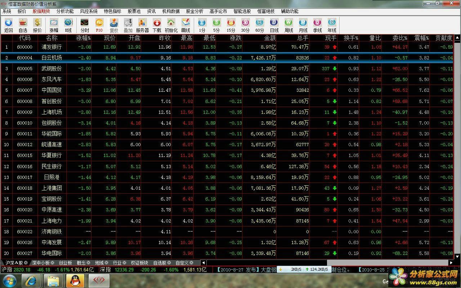
Task: Open the 自选股 tab dropdown
Action: (x=162, y=263)
